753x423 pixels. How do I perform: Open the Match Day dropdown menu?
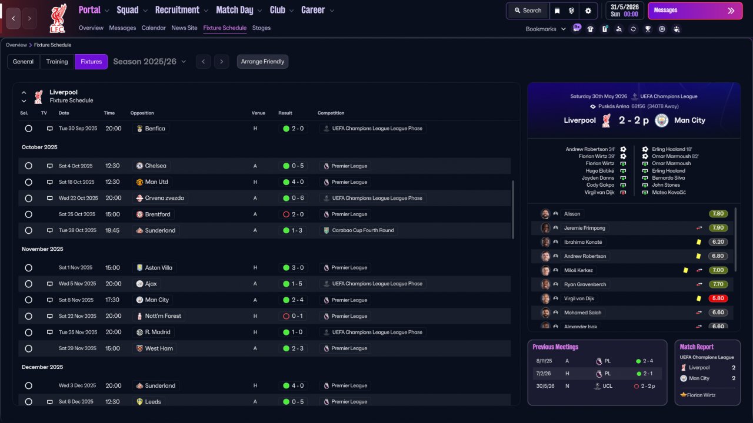(239, 10)
